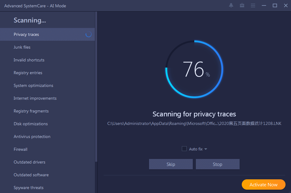Select Invalid shortcuts in the scan list
The image size is (291, 193).
47,60
